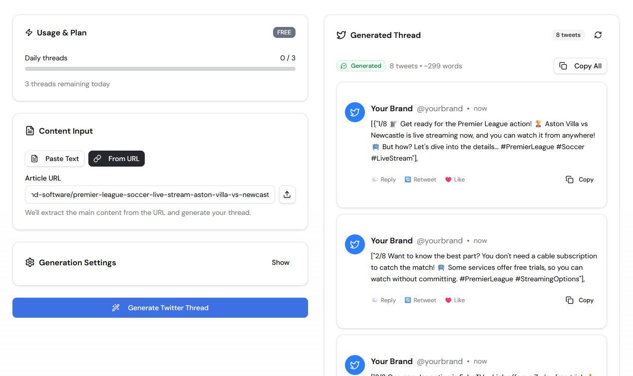Click the green Generated status badge
The width and height of the screenshot is (633, 376).
click(x=361, y=66)
